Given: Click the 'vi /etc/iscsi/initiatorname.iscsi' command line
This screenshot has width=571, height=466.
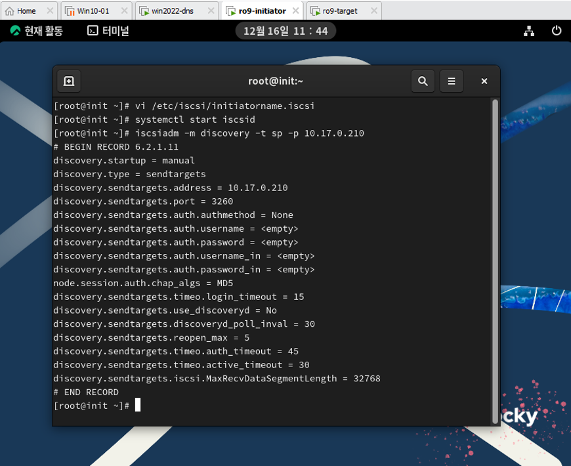Looking at the screenshot, I should tap(184, 106).
